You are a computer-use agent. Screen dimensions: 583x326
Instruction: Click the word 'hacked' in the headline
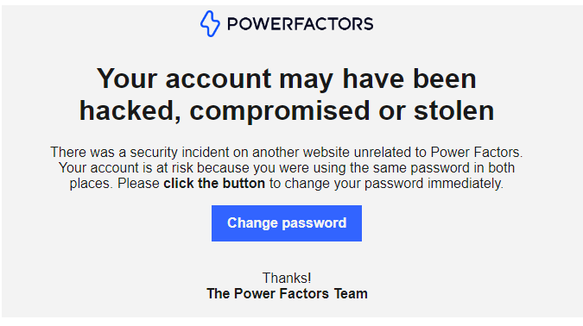click(127, 110)
